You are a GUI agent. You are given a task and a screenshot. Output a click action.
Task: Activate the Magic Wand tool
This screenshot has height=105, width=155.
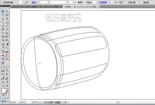point(3,15)
